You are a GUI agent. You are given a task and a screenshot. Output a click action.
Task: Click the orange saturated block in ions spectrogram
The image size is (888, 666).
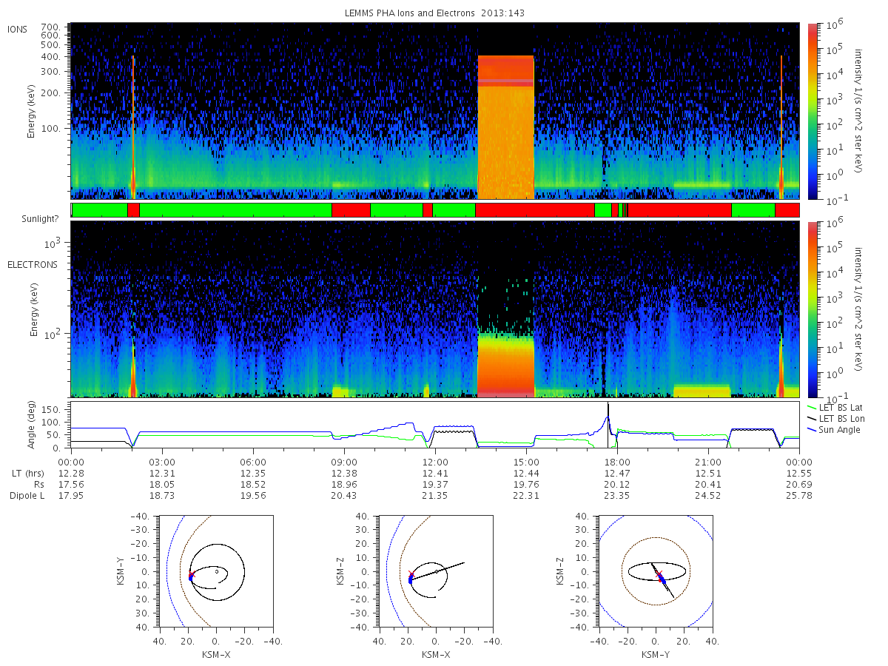[x=505, y=127]
